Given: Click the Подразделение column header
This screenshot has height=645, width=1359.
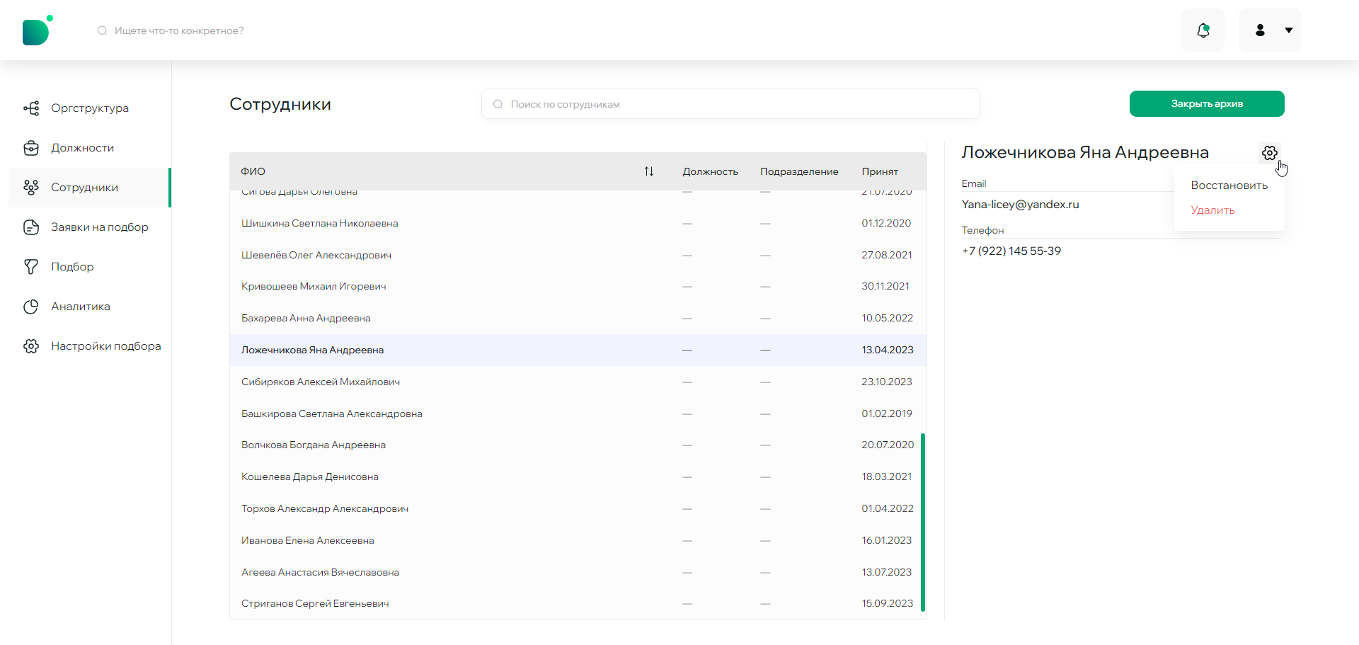Looking at the screenshot, I should [799, 171].
